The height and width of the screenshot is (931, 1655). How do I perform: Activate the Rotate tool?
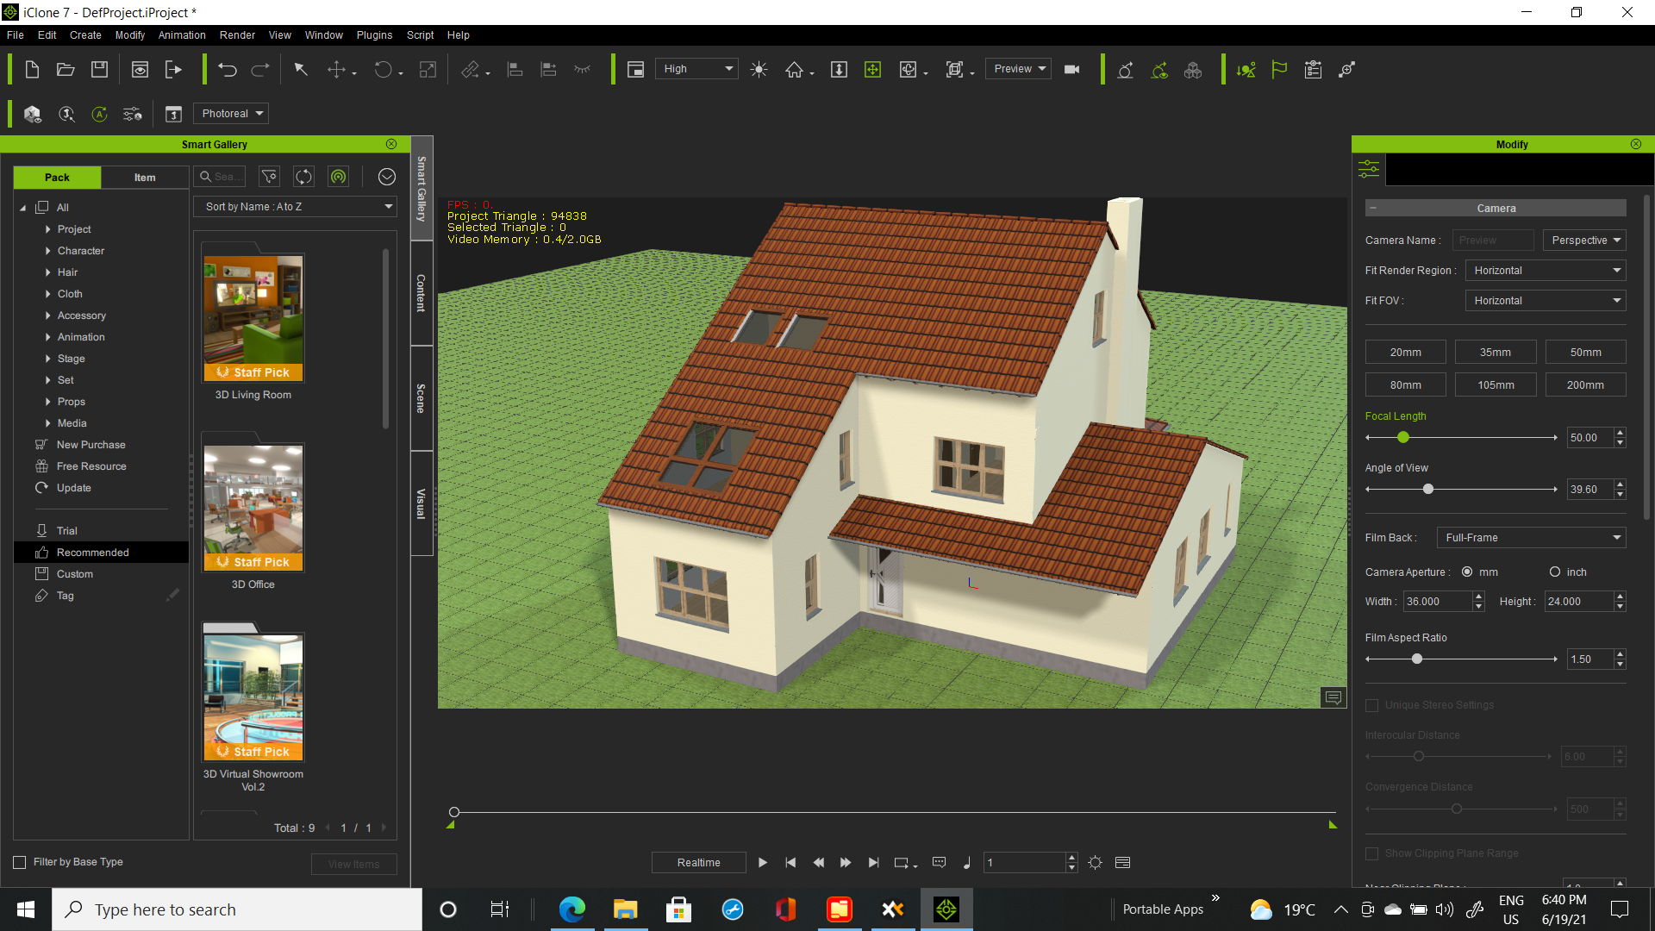383,70
